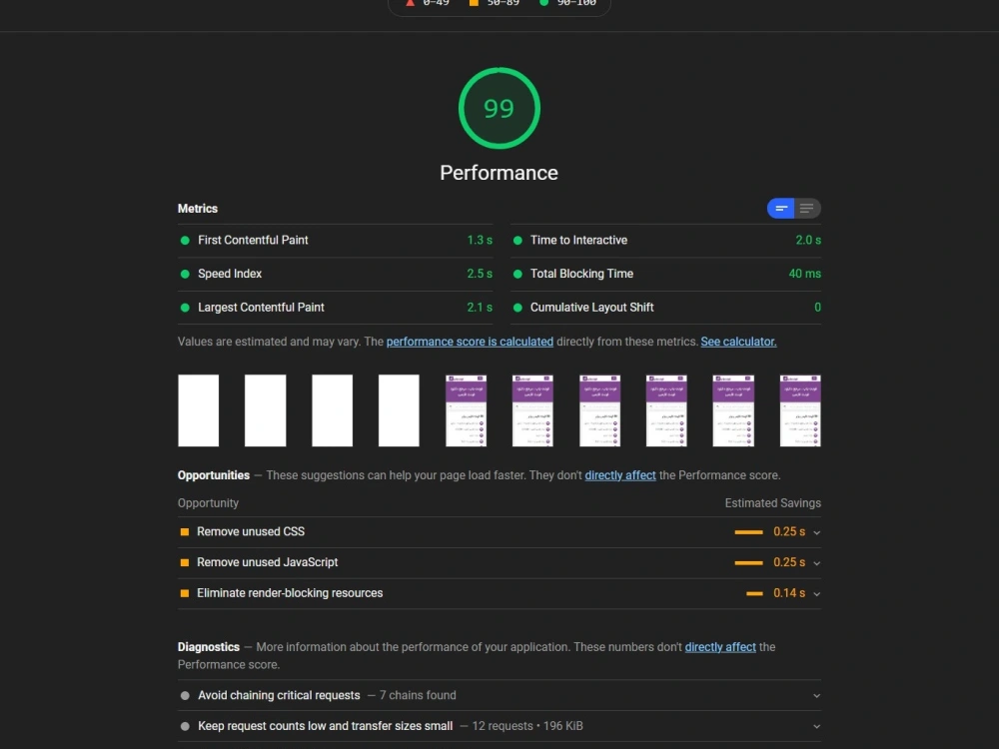The height and width of the screenshot is (749, 999).
Task: Expand Keep request counts low chevron
Action: [x=817, y=726]
